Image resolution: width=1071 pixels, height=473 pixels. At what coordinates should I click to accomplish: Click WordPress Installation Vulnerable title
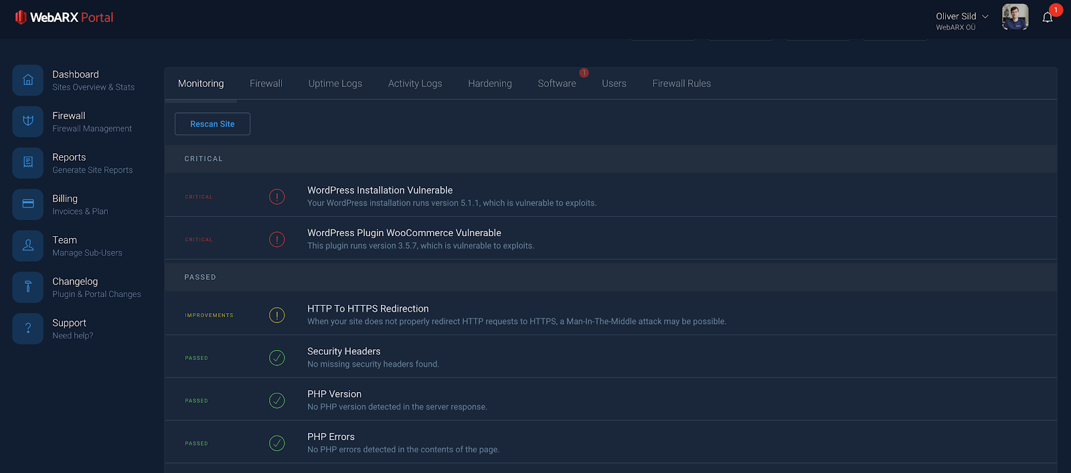point(380,191)
